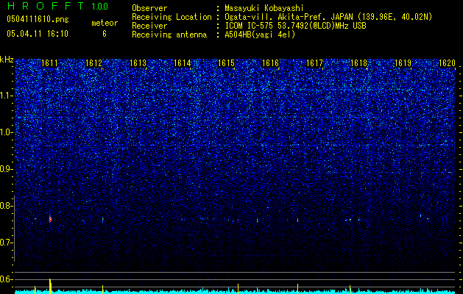Click the 'Receiving Location' label
The image size is (463, 294).
[x=172, y=17]
